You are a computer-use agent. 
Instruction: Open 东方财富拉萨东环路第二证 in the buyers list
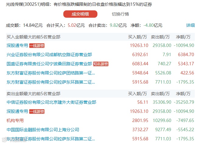51,82
